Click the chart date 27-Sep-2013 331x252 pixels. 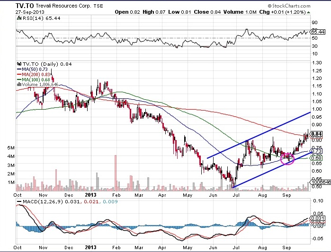[30, 12]
